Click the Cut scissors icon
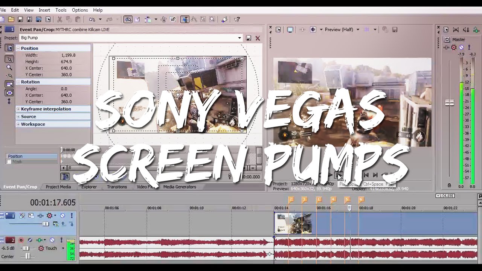Viewport: 482px width, 271px height. point(59,19)
